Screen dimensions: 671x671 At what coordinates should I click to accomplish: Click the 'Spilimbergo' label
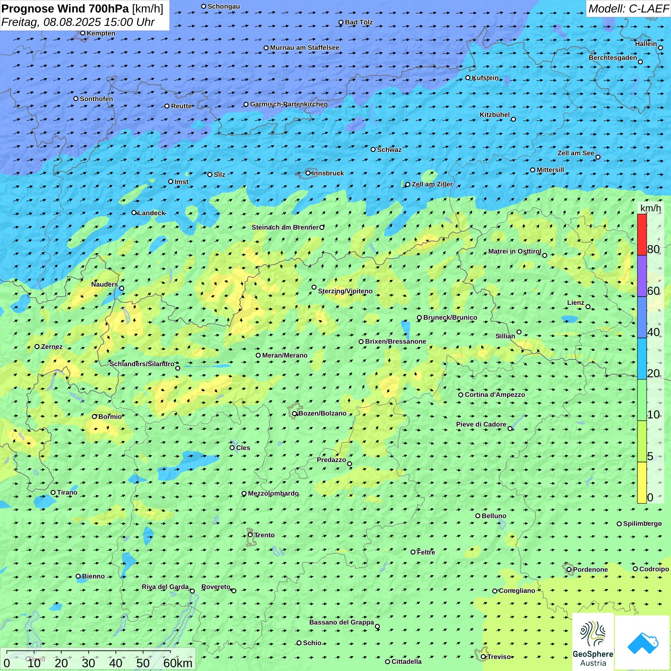pyautogui.click(x=642, y=523)
